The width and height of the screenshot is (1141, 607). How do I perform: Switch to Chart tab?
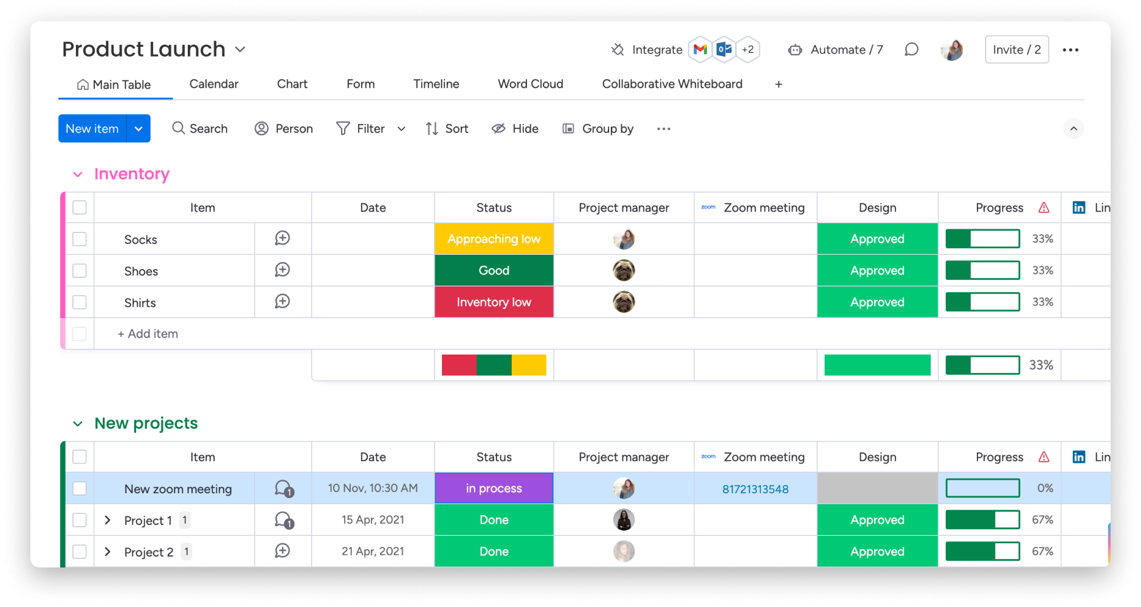pyautogui.click(x=292, y=84)
